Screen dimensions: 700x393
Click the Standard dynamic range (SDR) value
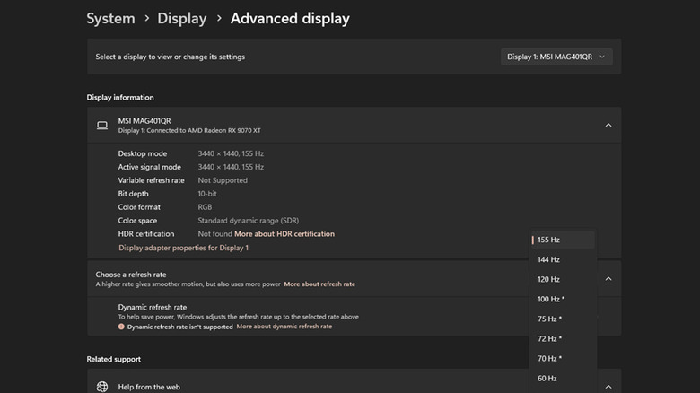[249, 221]
